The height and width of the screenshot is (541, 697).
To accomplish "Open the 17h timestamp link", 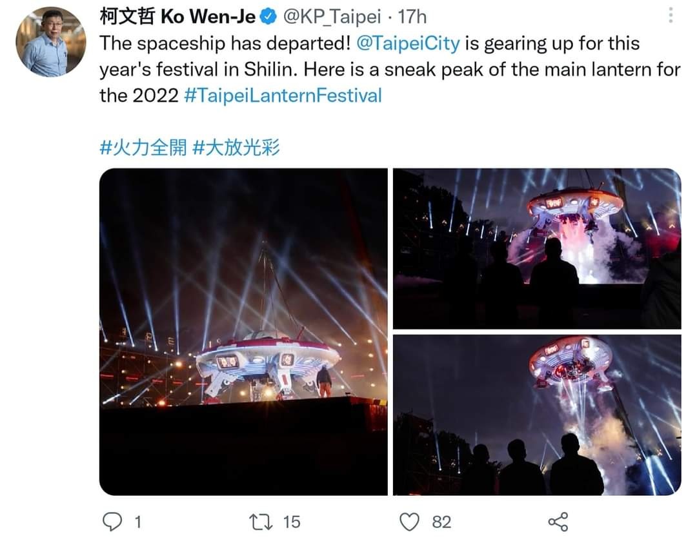I will [x=412, y=17].
